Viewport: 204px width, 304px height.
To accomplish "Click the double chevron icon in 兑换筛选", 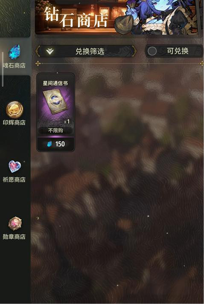I will coord(50,52).
